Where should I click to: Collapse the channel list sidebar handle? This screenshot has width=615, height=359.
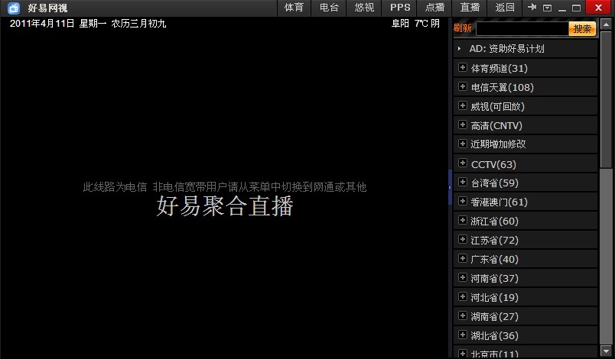(x=450, y=187)
